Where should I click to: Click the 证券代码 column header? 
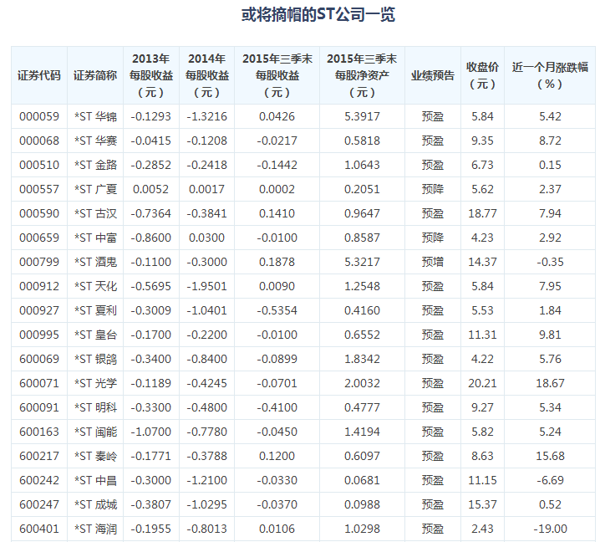tap(39, 75)
